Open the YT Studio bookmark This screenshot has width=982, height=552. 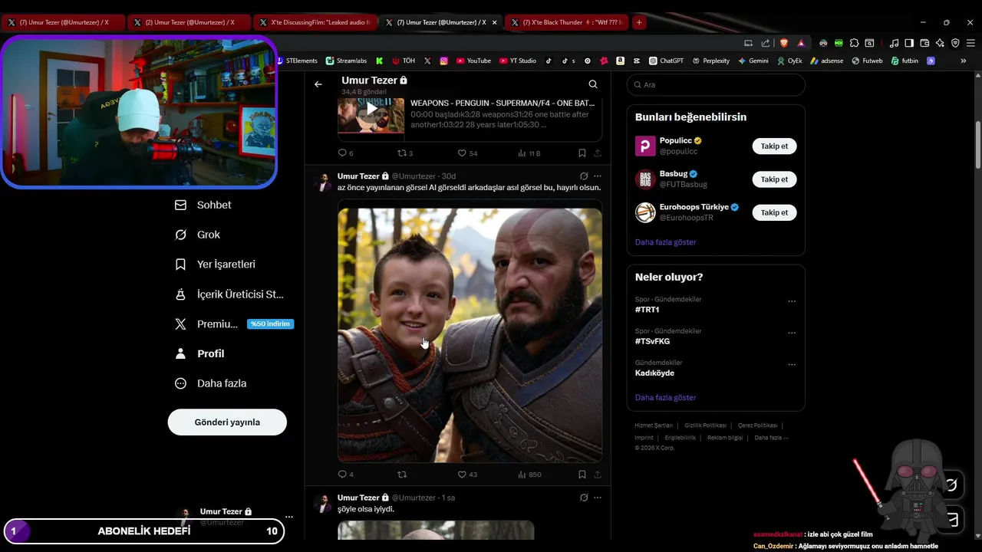(x=517, y=61)
